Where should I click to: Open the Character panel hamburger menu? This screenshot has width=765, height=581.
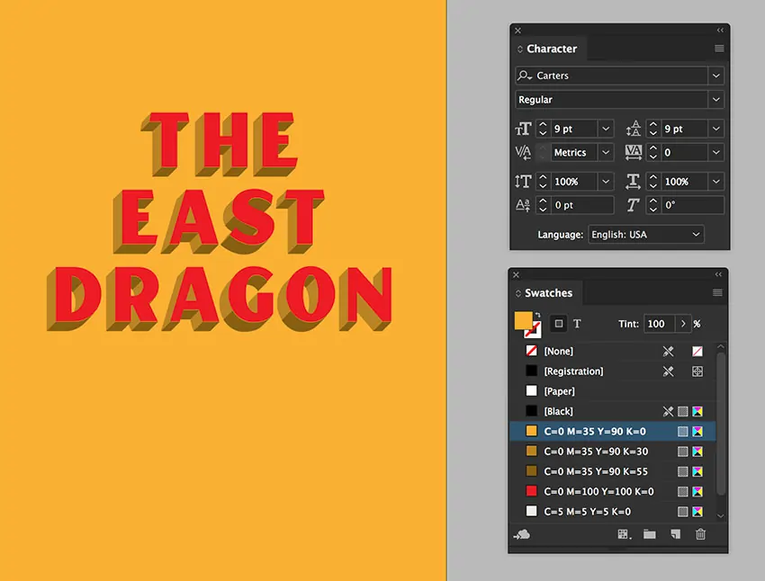719,49
